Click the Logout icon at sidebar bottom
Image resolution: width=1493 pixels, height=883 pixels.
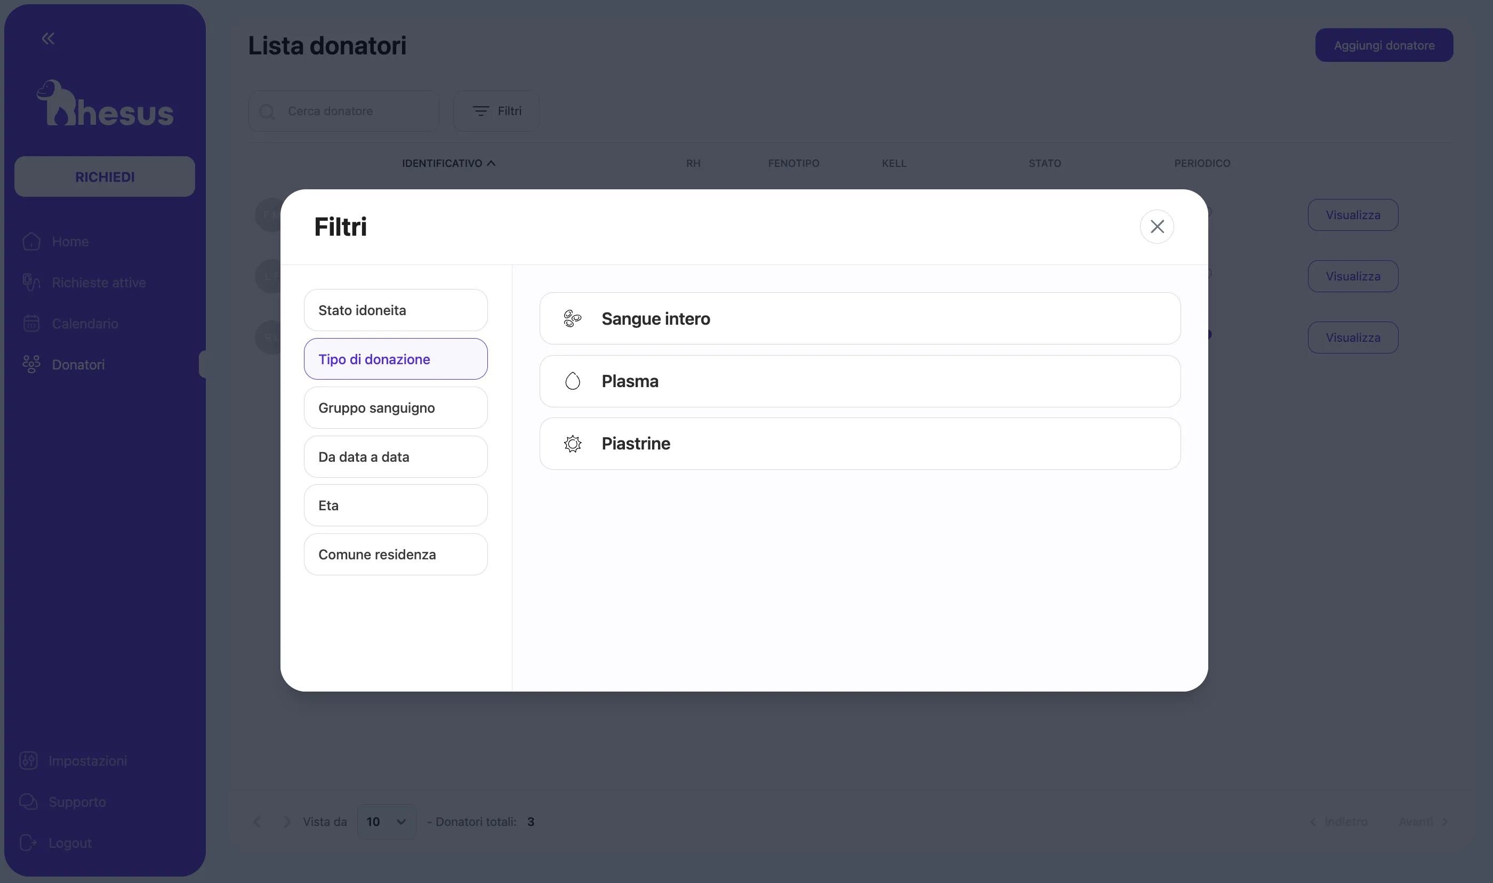[28, 842]
